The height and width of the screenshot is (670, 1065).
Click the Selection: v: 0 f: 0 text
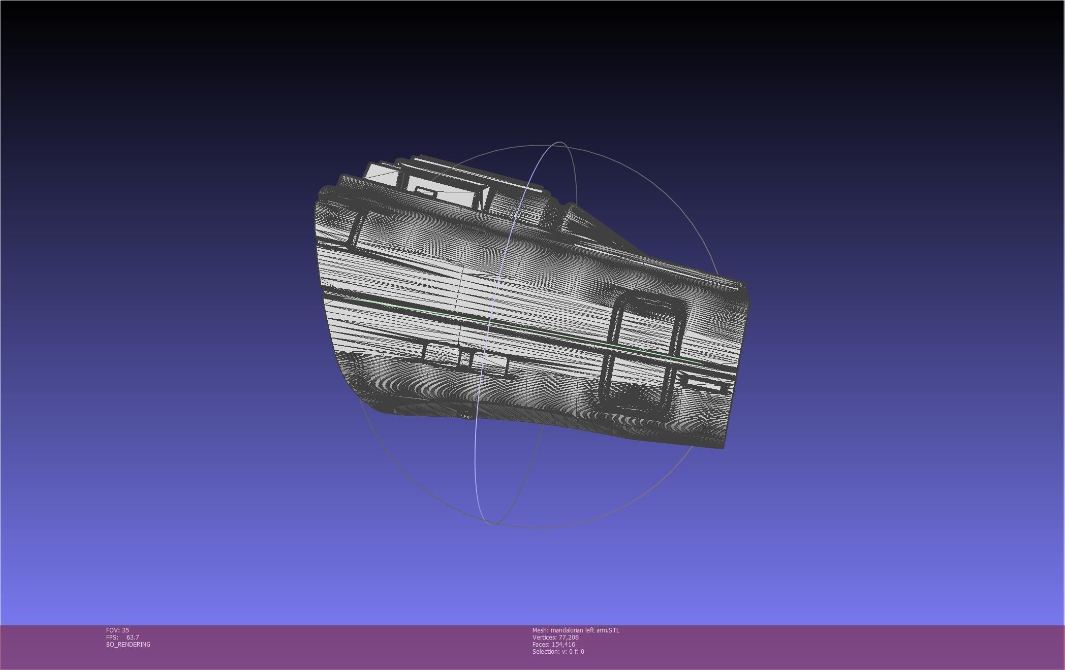point(558,651)
